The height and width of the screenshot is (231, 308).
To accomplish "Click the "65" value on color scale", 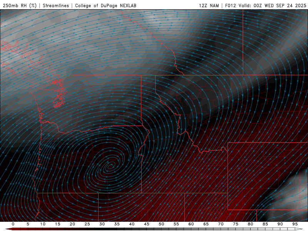I will pyautogui.click(x=206, y=224).
